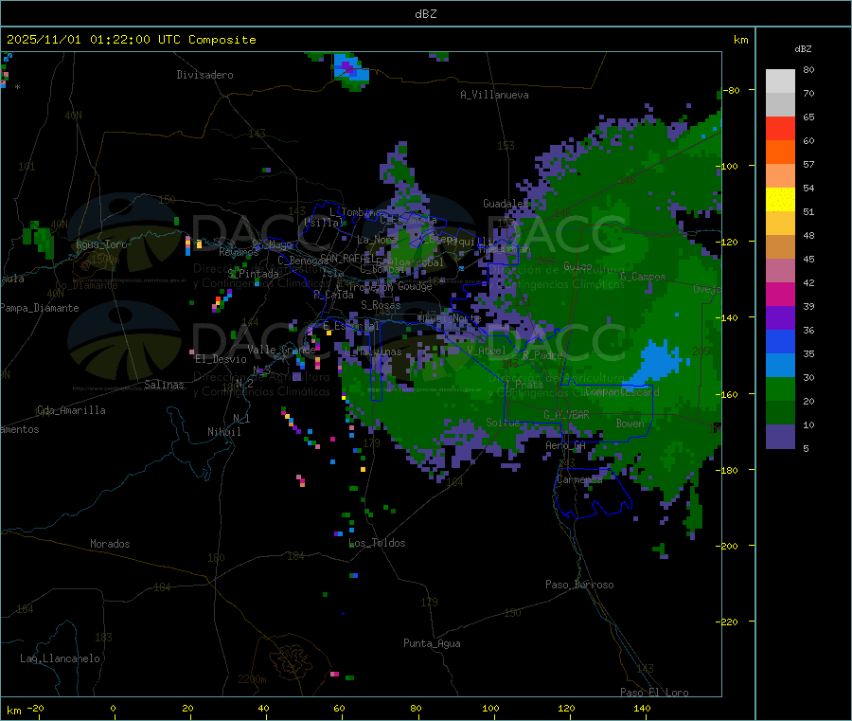Click the Los_Toldos map label
This screenshot has height=721, width=852.
click(x=377, y=543)
